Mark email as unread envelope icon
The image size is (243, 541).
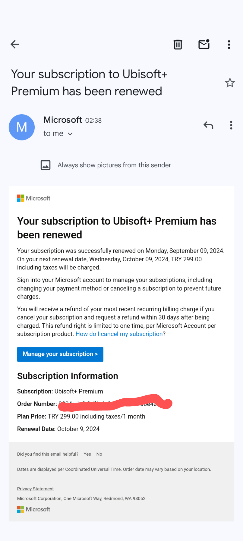[x=204, y=44]
